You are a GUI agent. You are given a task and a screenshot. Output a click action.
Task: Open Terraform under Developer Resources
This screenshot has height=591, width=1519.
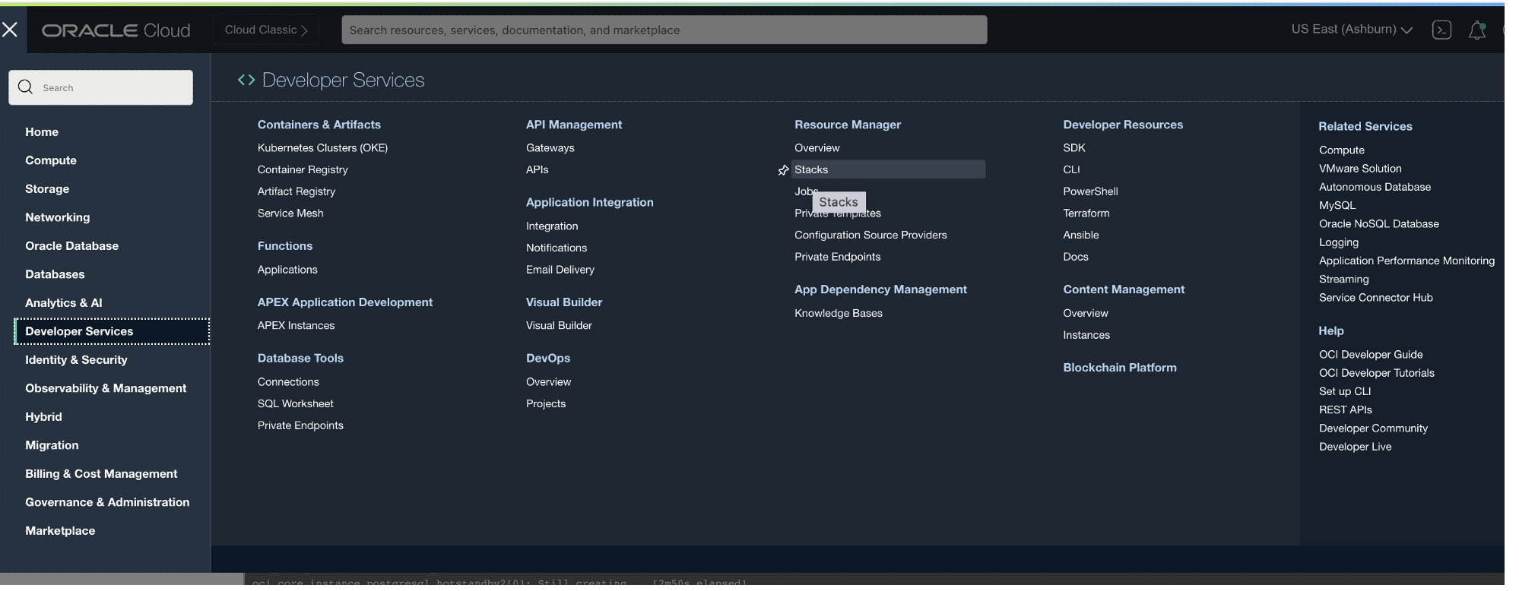click(x=1086, y=213)
